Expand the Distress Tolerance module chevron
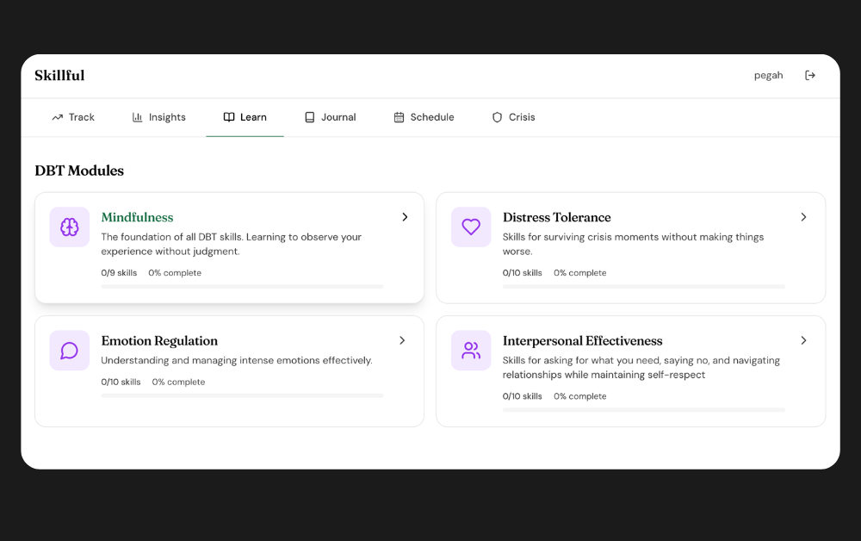This screenshot has width=861, height=541. point(804,217)
